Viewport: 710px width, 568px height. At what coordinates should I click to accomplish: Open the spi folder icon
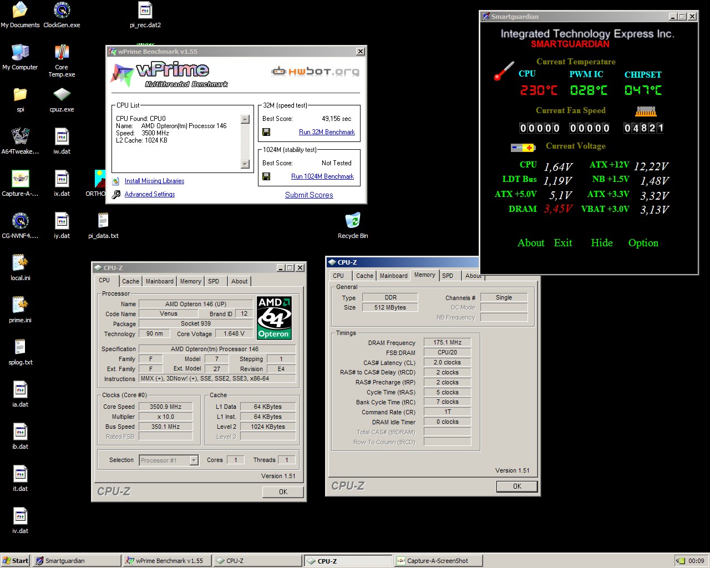point(20,99)
